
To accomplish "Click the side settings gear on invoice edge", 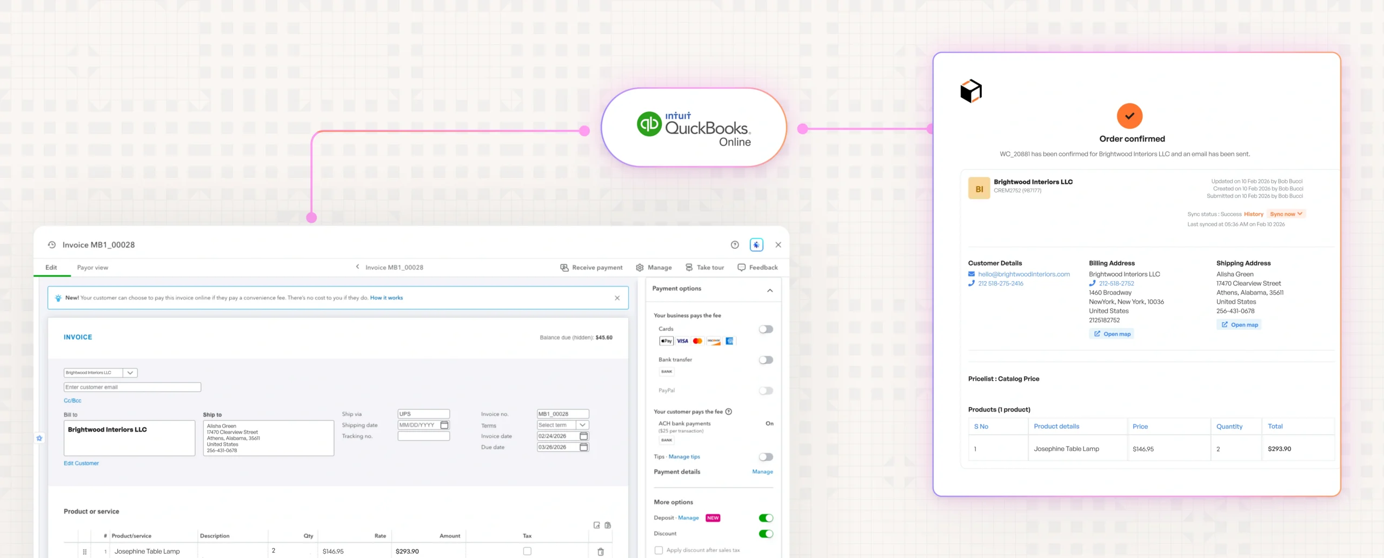I will coord(39,438).
